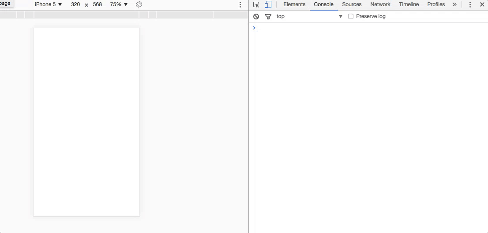488x233 pixels.
Task: Show more DevTools tabs chevron
Action: [x=455, y=5]
